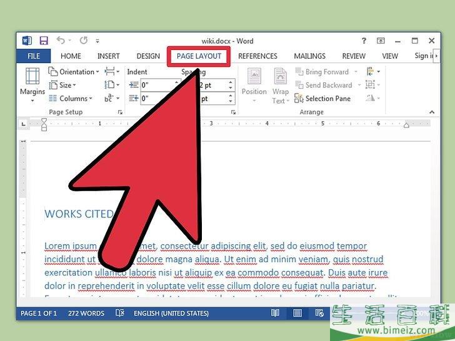Open the Hyphenation dropdown

[x=112, y=98]
